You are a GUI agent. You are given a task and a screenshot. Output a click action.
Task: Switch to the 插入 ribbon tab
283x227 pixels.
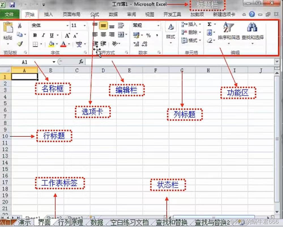click(48, 14)
